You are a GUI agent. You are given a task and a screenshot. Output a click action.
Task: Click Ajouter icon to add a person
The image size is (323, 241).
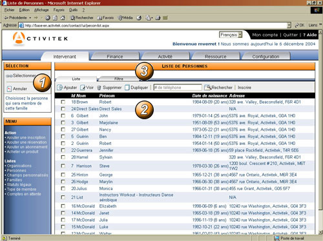pyautogui.click(x=59, y=88)
